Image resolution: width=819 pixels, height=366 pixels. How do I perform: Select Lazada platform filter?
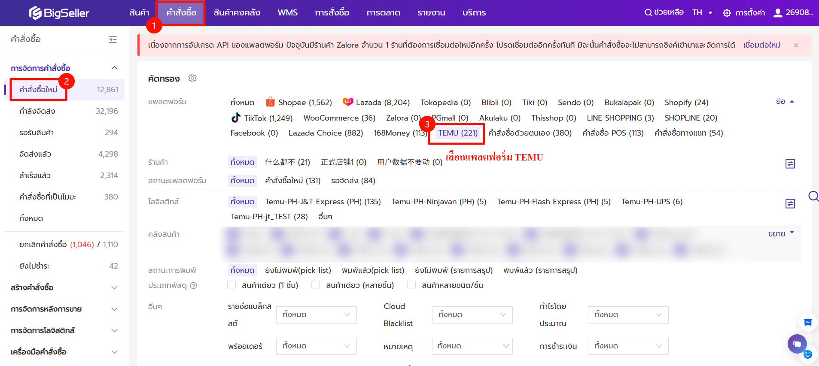(376, 103)
